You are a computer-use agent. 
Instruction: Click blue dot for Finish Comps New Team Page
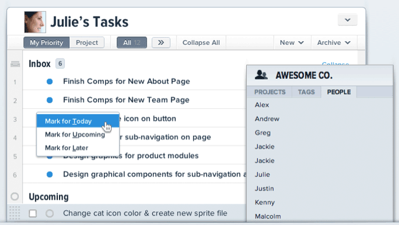[50, 100]
